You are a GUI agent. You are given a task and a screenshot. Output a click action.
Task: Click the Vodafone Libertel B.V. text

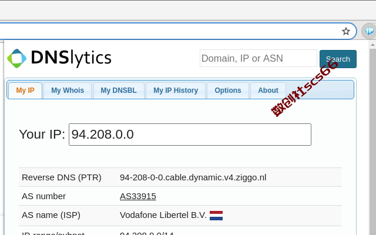163,215
